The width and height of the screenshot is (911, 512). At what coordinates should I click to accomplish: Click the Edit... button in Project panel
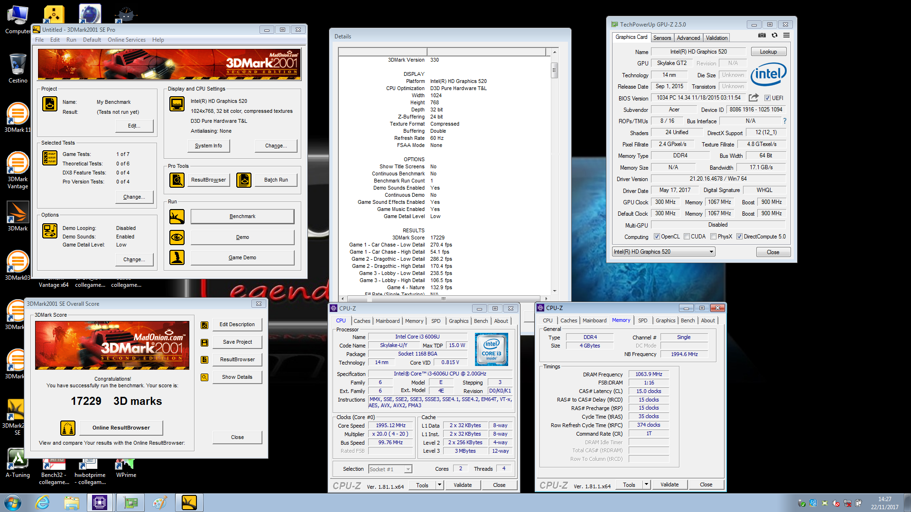point(134,126)
